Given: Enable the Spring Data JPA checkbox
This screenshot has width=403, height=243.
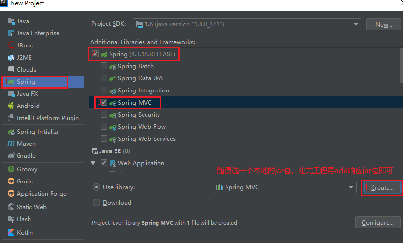Looking at the screenshot, I should tap(104, 78).
